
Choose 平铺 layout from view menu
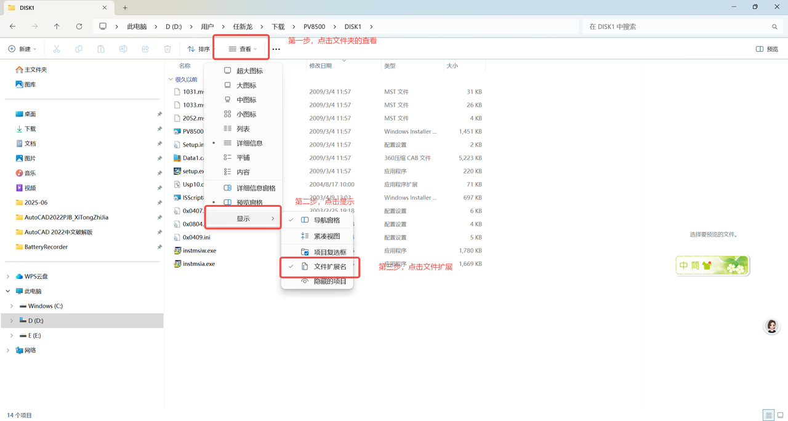[243, 158]
